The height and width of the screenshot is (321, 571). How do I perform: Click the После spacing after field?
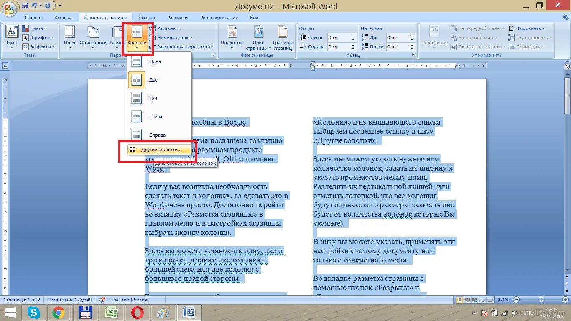398,47
